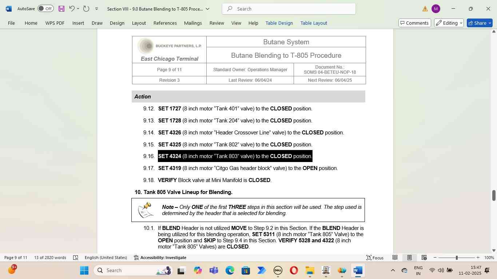The height and width of the screenshot is (279, 497).
Task: Open the Table Design tab
Action: tap(279, 23)
